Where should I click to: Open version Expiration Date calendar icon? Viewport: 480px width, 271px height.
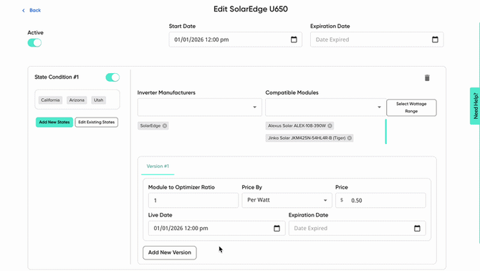click(417, 229)
